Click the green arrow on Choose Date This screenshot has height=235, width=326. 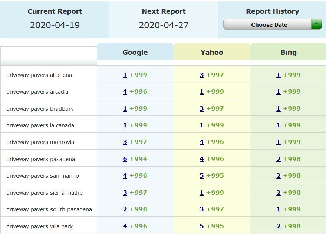click(316, 24)
